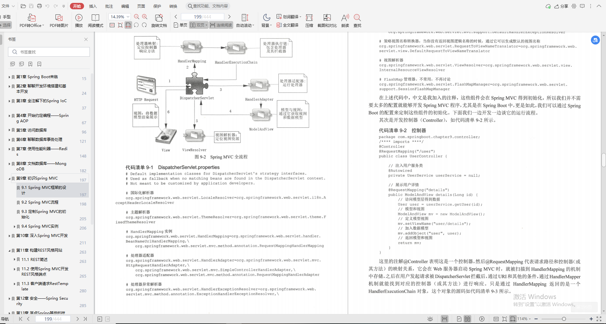606x324 pixels.
Task: Rotate counterclockwise using the ribbon icon
Action: [136, 25]
